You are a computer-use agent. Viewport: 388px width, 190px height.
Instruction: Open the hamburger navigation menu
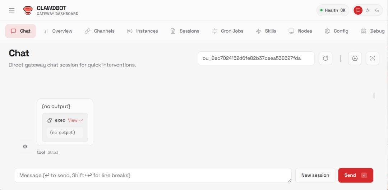[x=12, y=10]
